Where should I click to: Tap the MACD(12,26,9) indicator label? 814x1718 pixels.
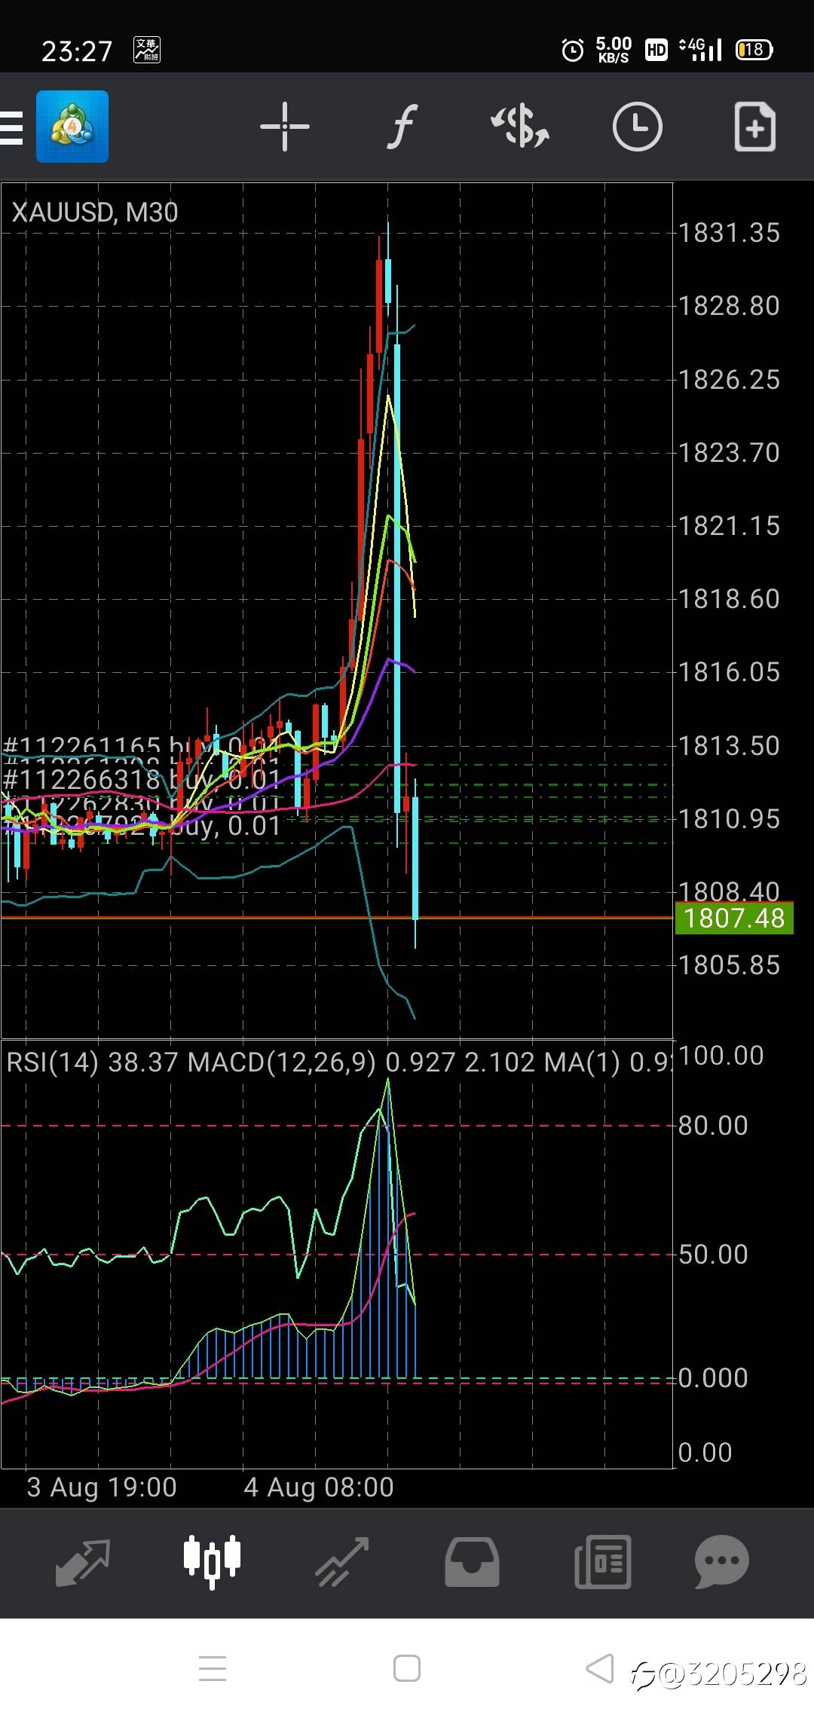click(x=281, y=1062)
